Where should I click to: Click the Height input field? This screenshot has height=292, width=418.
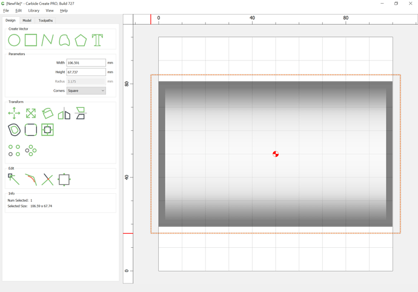(x=86, y=72)
